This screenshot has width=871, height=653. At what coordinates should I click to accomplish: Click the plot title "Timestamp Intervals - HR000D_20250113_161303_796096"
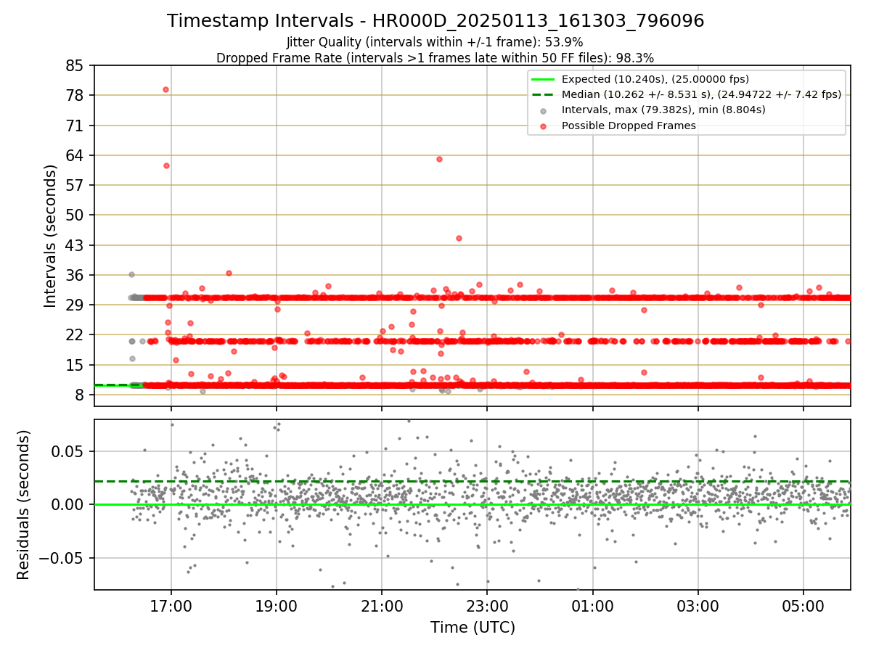point(435,21)
